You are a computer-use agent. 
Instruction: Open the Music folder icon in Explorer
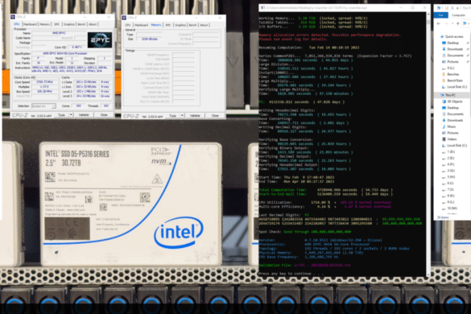pyautogui.click(x=444, y=126)
